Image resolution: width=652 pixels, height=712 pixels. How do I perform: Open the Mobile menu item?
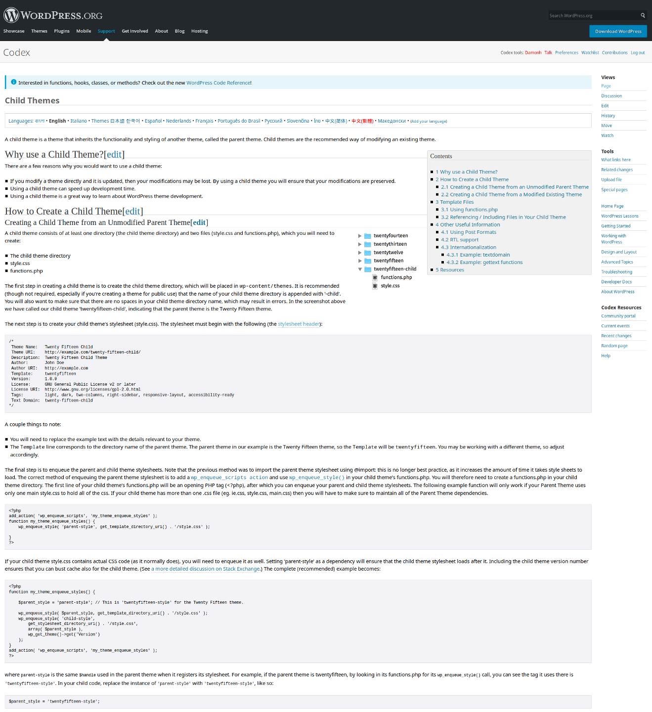tap(84, 31)
